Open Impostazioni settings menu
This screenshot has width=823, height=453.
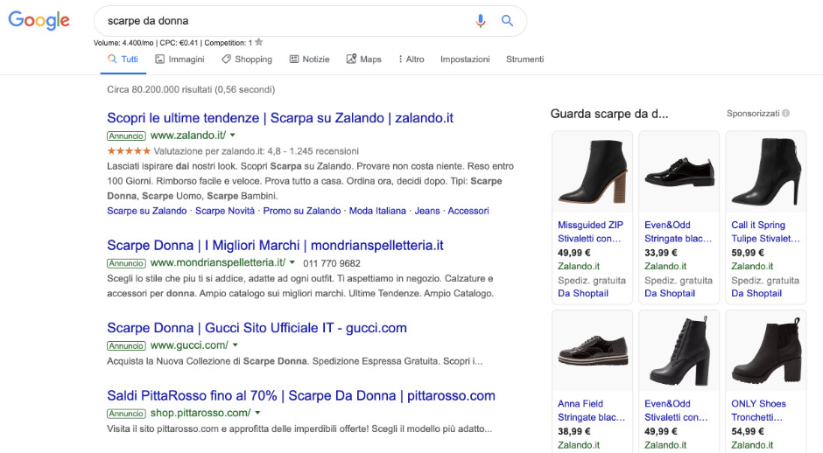tap(465, 59)
